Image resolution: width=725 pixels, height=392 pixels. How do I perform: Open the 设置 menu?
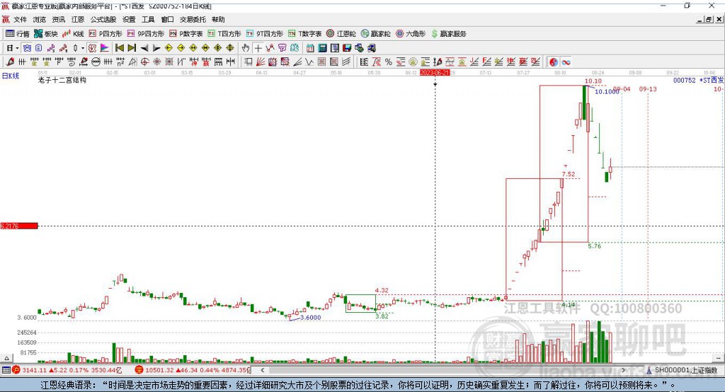point(129,19)
